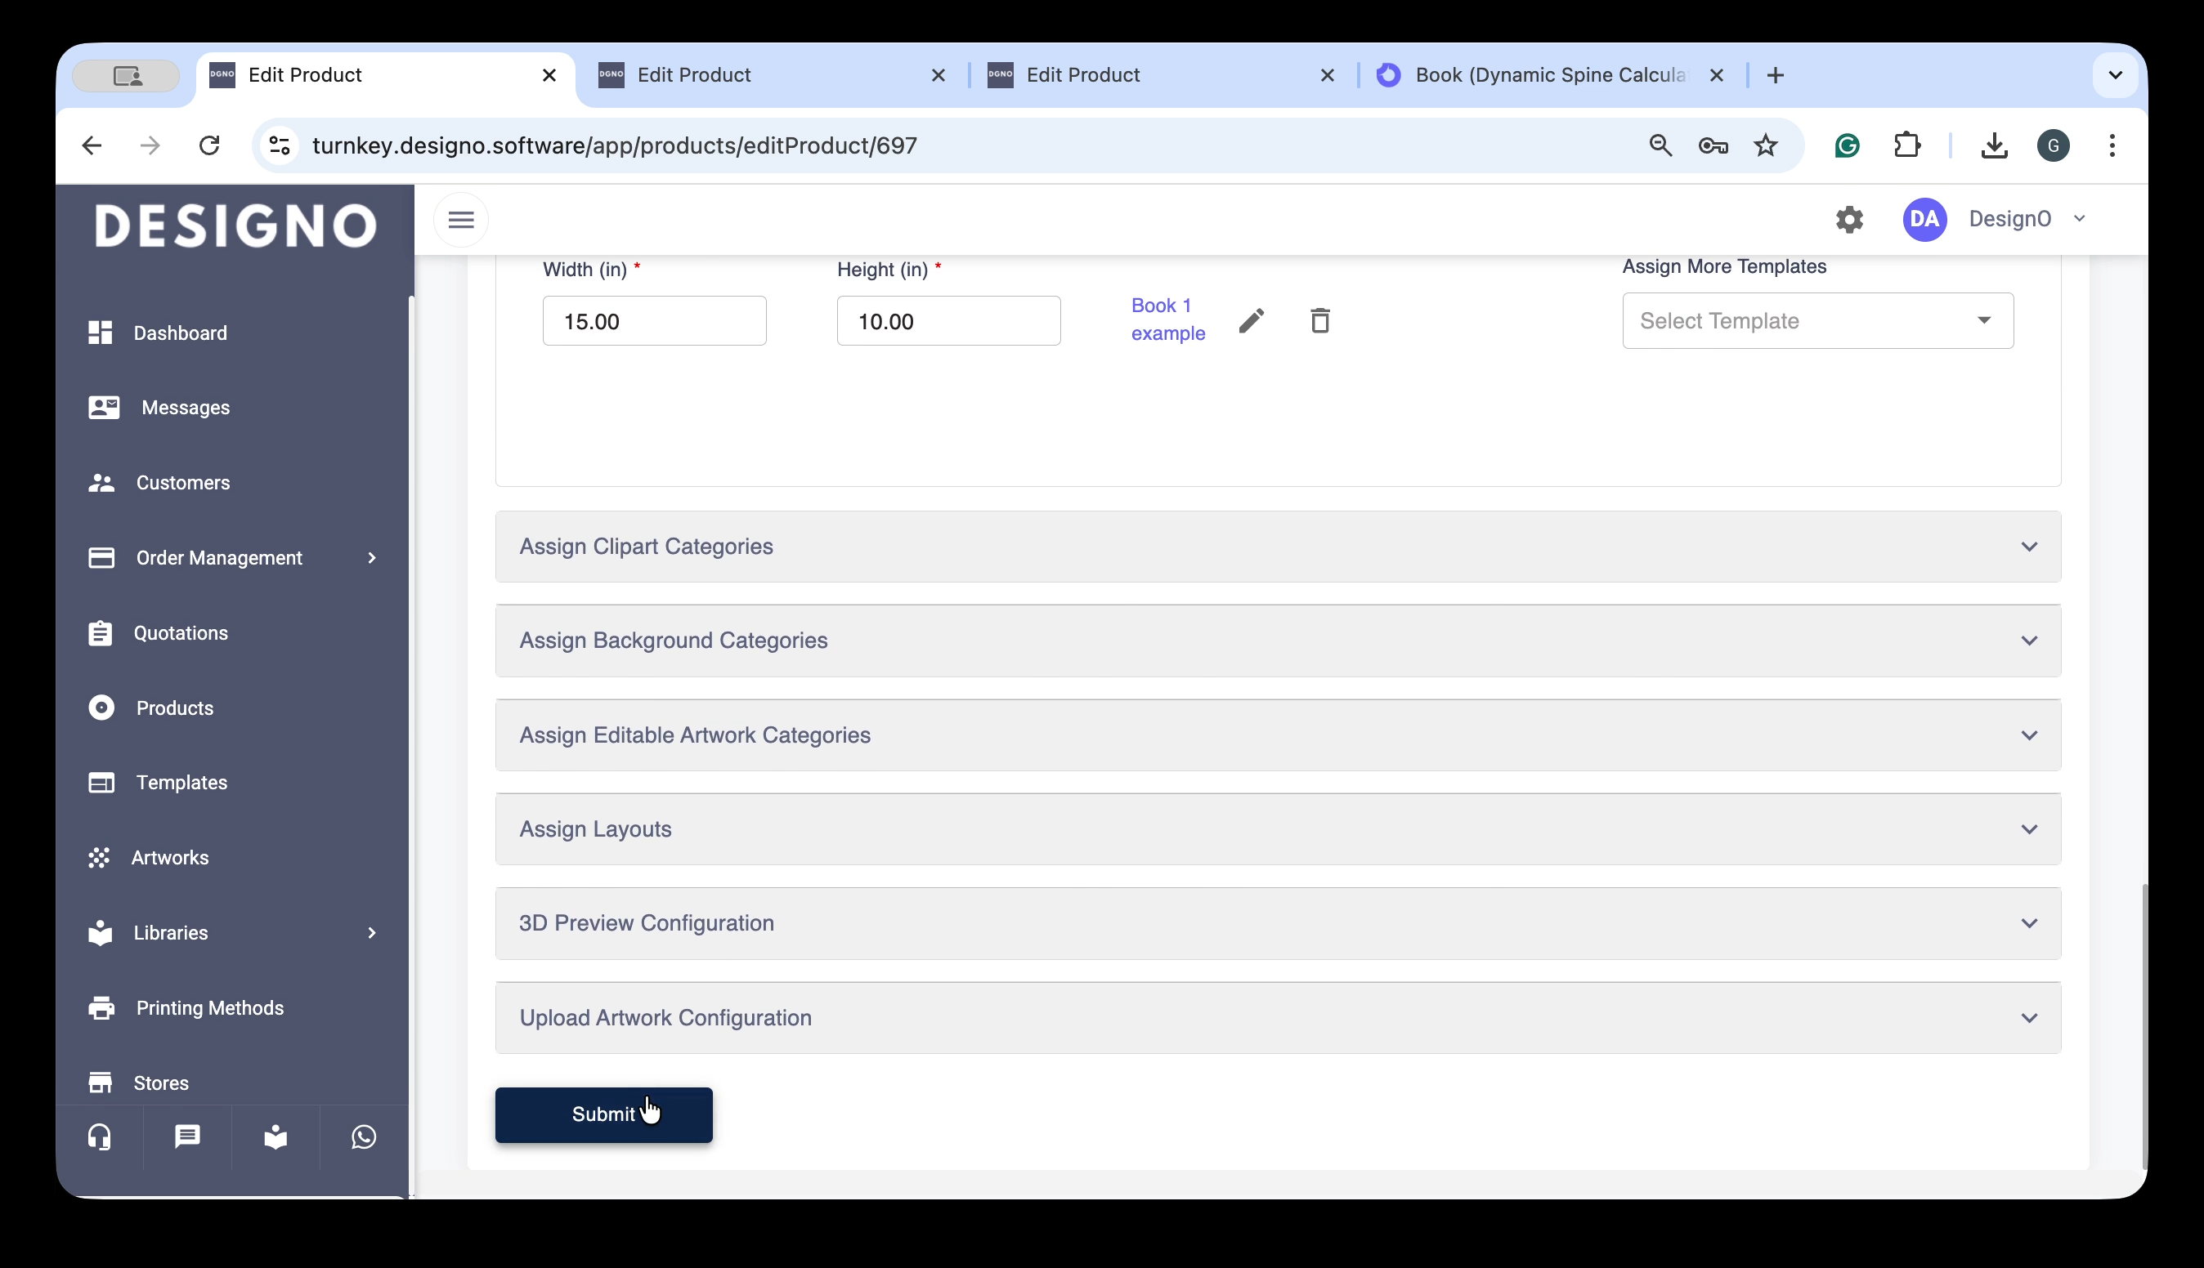This screenshot has height=1268, width=2204.
Task: Click the chat bubble icon in sidebar footer
Action: click(x=187, y=1136)
